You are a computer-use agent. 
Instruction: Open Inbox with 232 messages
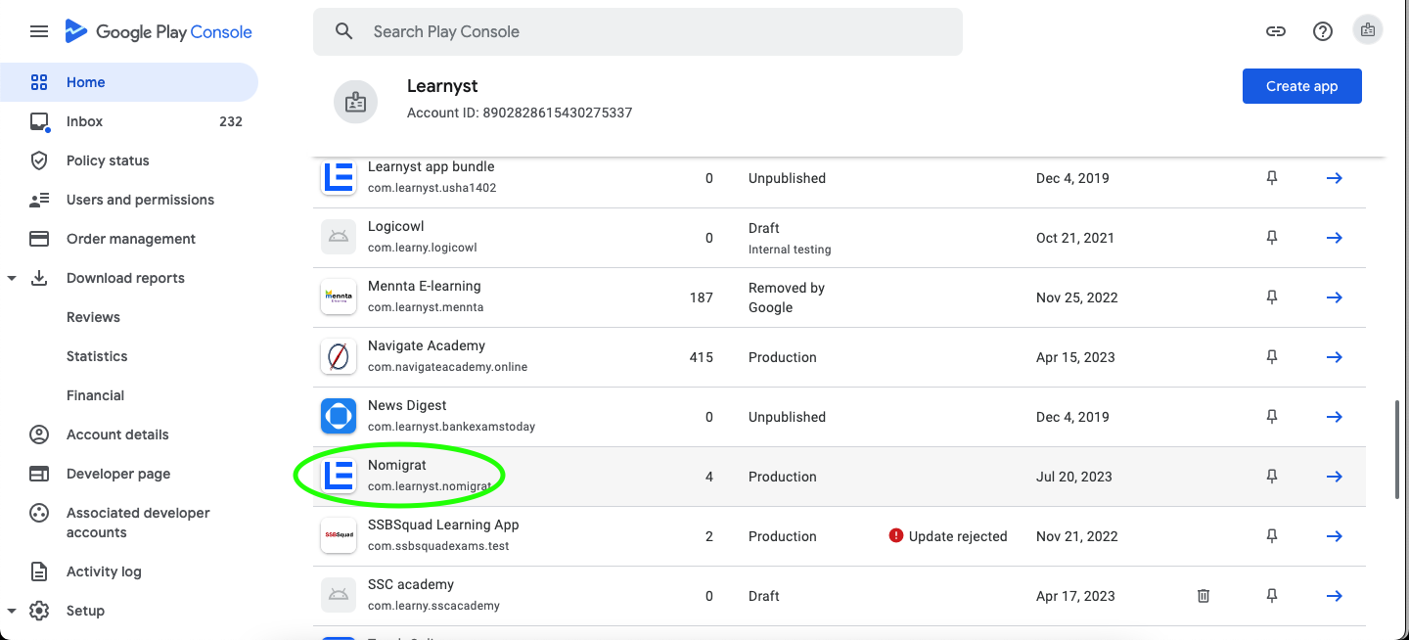pyautogui.click(x=129, y=121)
